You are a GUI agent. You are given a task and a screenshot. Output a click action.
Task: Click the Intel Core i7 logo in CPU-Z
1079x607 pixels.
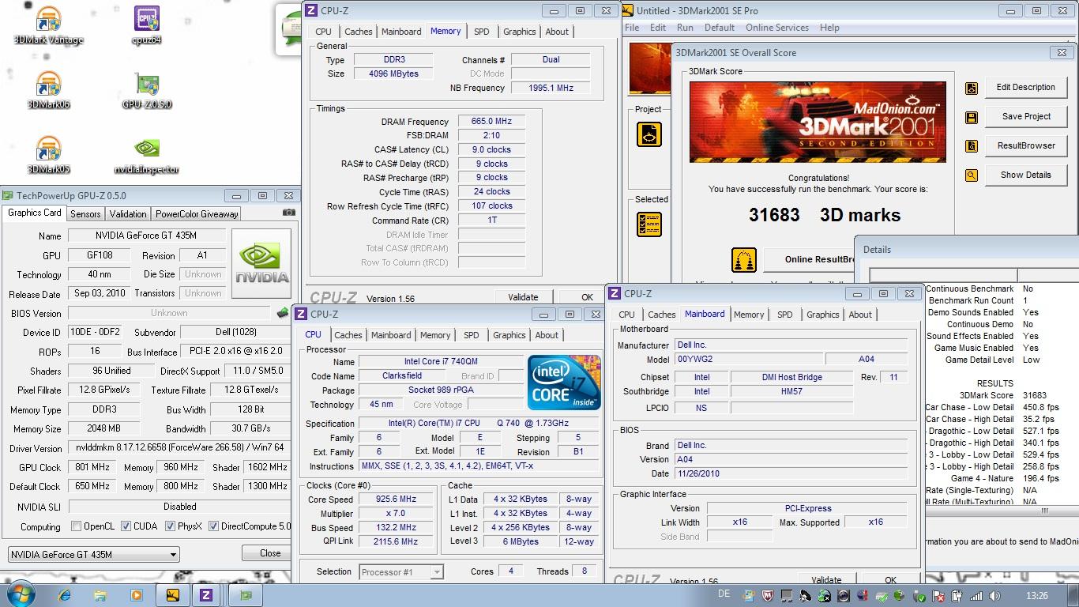564,383
